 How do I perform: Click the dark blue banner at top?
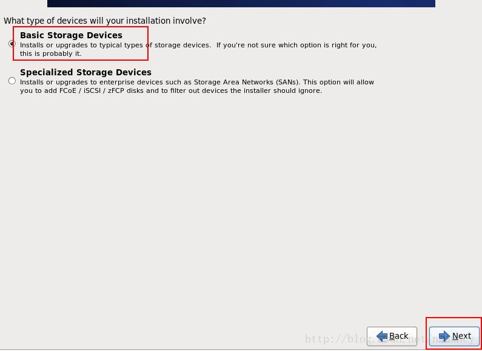(241, 3)
